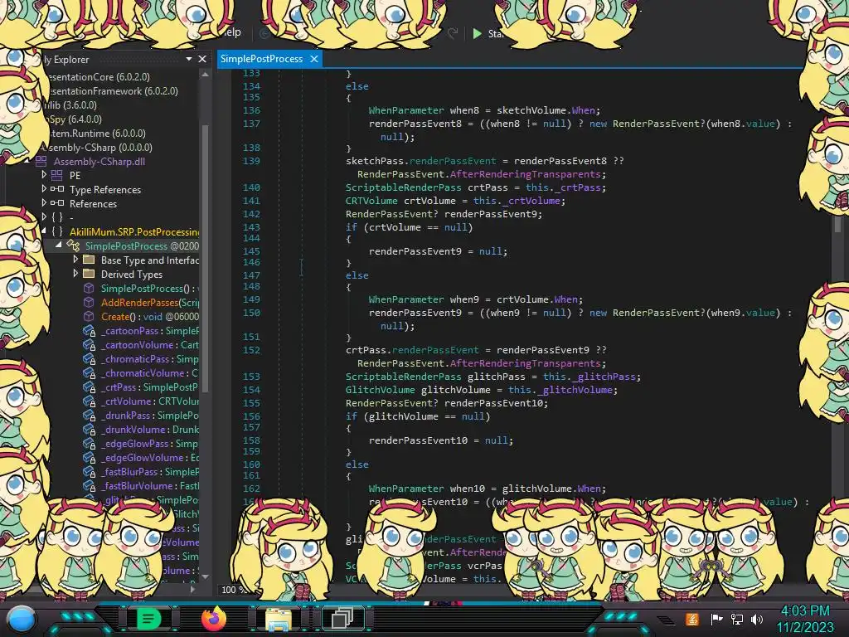
Task: Open File Explorer from the taskbar
Action: pyautogui.click(x=279, y=619)
